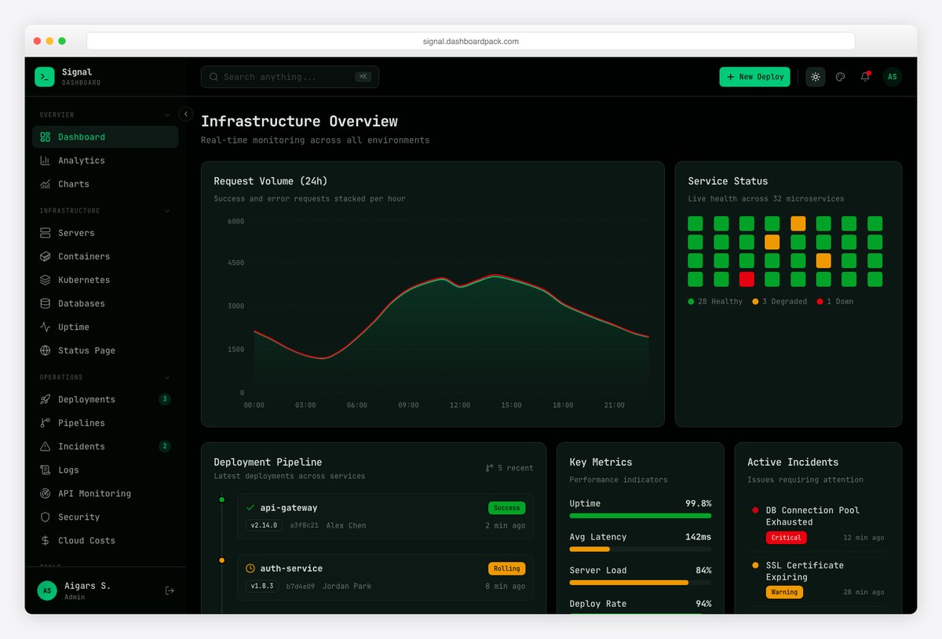Click the Incidents badge showing 2
The width and height of the screenshot is (942, 639).
click(165, 446)
